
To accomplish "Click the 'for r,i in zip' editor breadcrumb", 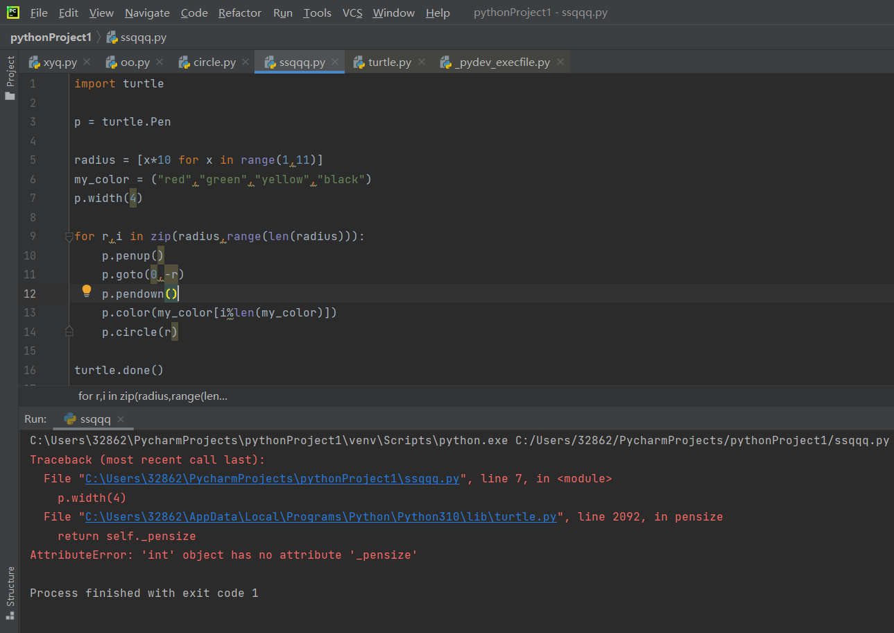I will pyautogui.click(x=153, y=396).
